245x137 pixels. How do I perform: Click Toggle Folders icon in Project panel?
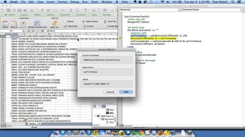coord(104,107)
